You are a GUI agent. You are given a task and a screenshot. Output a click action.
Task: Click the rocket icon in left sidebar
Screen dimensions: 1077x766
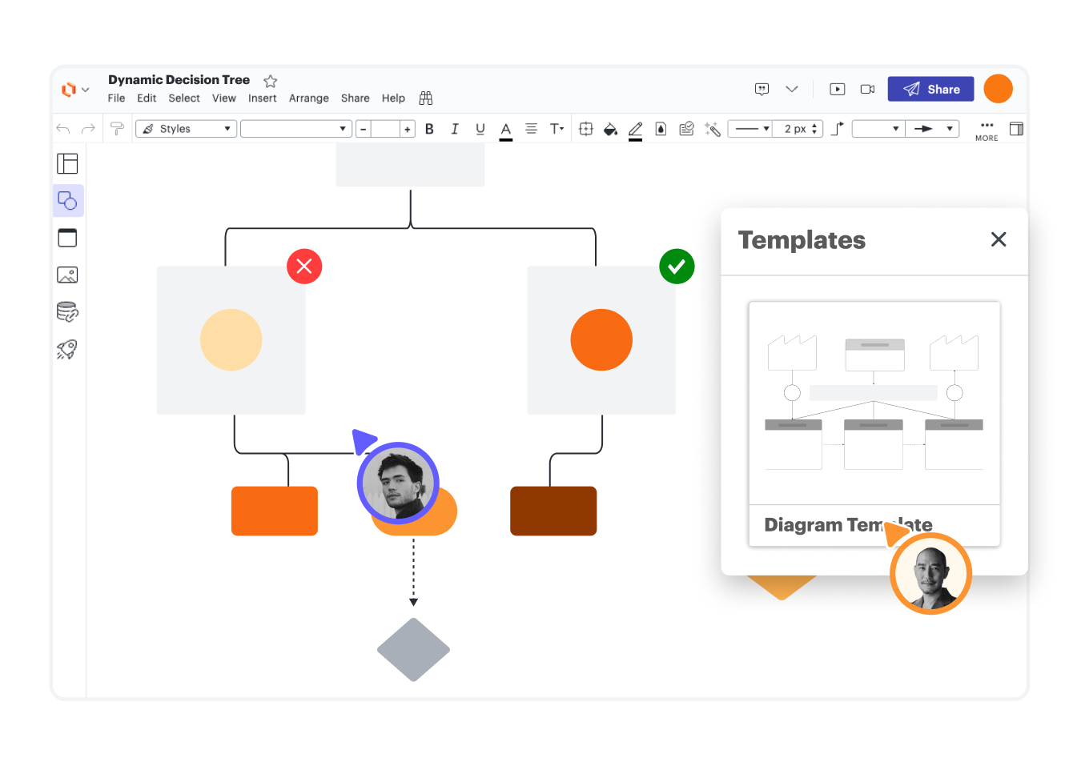(67, 350)
